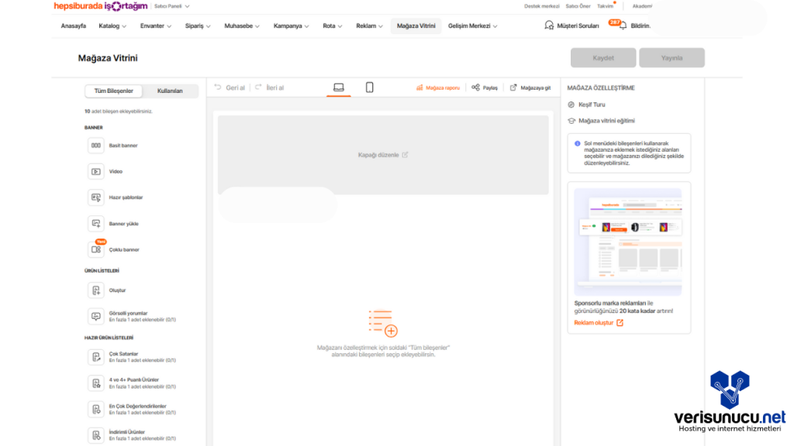The height and width of the screenshot is (446, 794).
Task: Click the Yayınla button
Action: [x=671, y=57]
